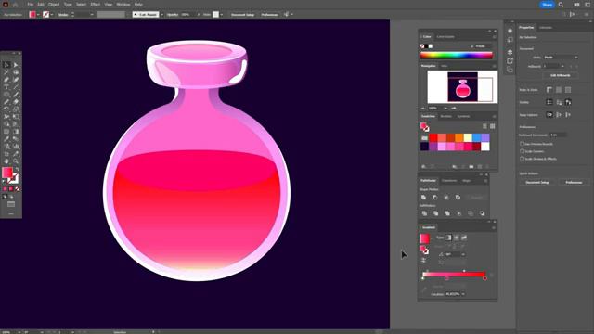Click Minus Back icon in Pathfinders row
This screenshot has width=594, height=334.
point(482,213)
